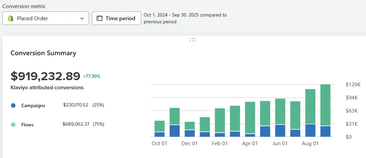The image size is (366, 158).
Task: Open the Placed Order conversion metric selector
Action: click(x=46, y=18)
